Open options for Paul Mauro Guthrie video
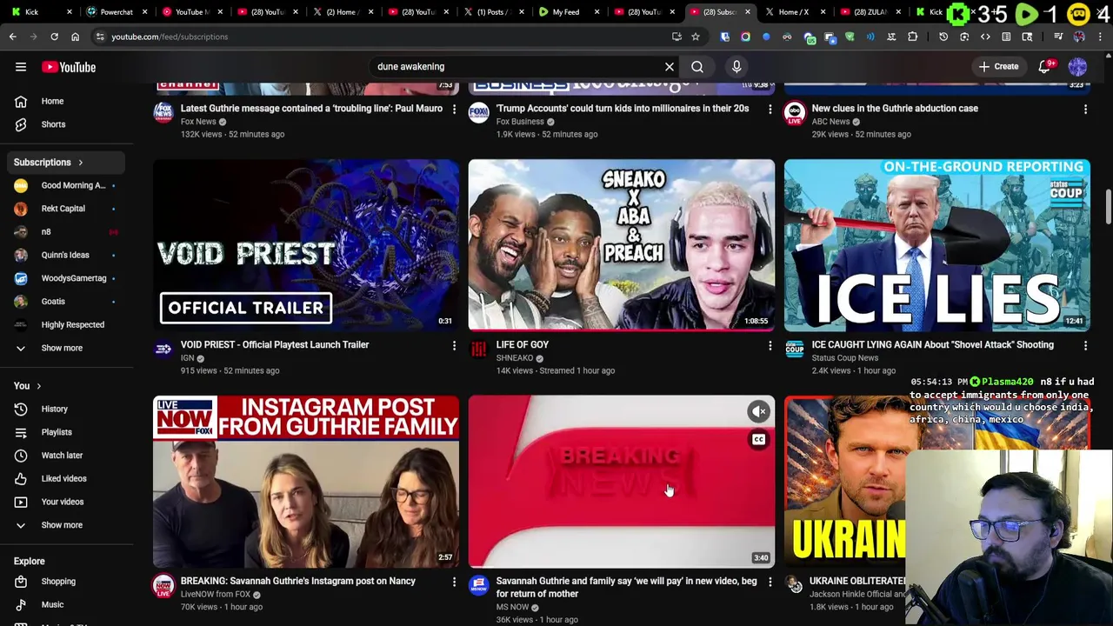Image resolution: width=1113 pixels, height=626 pixels. pyautogui.click(x=454, y=110)
